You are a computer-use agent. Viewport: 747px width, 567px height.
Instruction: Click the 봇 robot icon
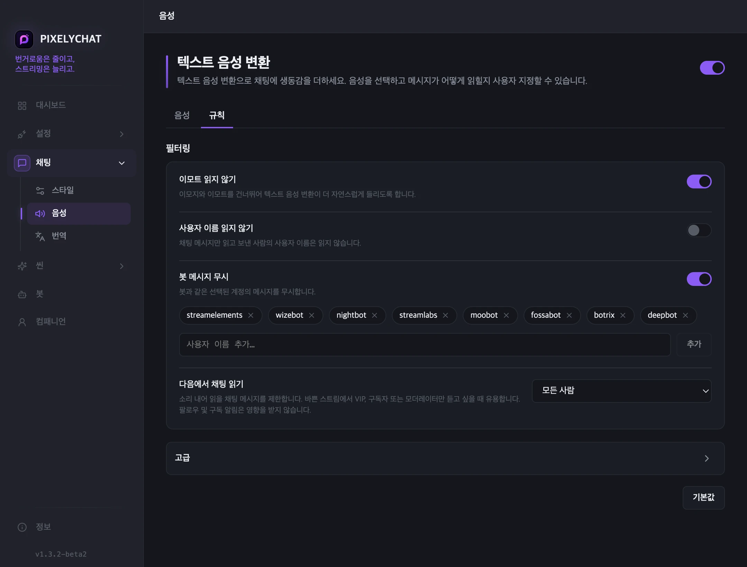(x=22, y=295)
